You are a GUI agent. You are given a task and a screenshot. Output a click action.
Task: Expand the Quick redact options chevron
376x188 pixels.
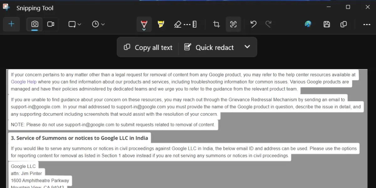coord(247,47)
